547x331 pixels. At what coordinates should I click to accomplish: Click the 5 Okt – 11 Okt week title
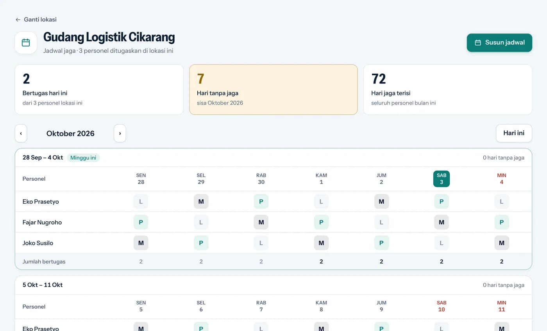point(43,285)
